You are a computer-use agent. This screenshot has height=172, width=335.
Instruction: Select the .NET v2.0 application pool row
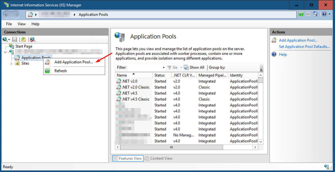tap(187, 81)
